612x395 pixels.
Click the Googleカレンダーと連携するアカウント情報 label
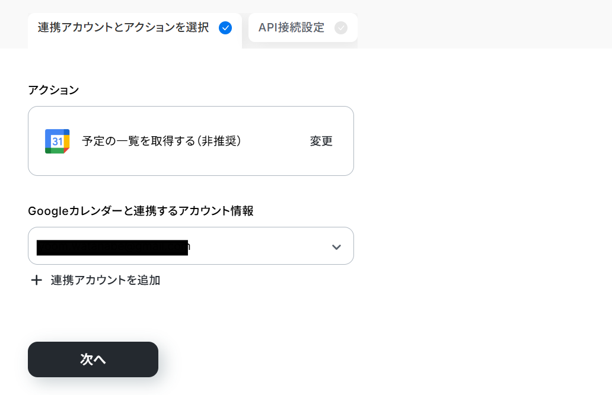(141, 211)
